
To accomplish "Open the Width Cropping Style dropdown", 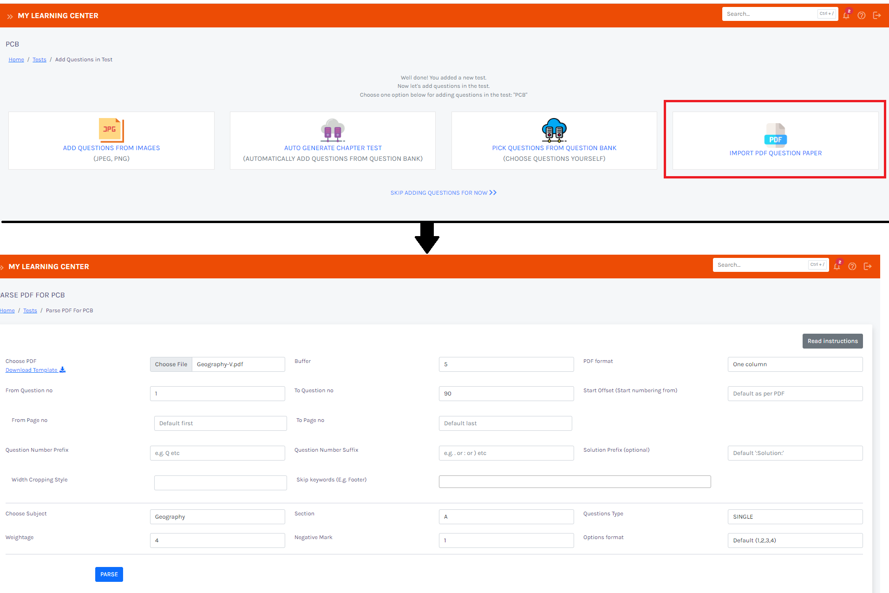I will coord(220,483).
